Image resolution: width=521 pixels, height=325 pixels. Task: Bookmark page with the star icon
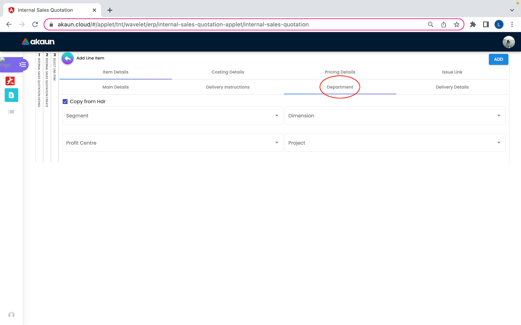(x=457, y=25)
